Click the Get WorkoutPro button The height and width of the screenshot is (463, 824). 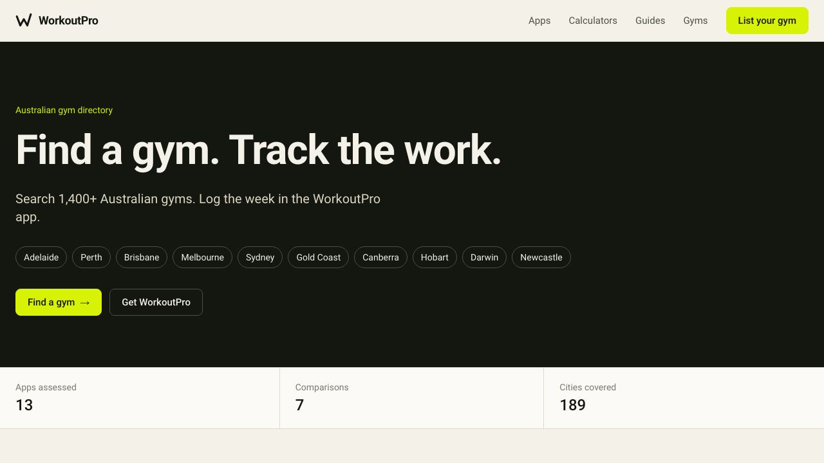(x=156, y=302)
